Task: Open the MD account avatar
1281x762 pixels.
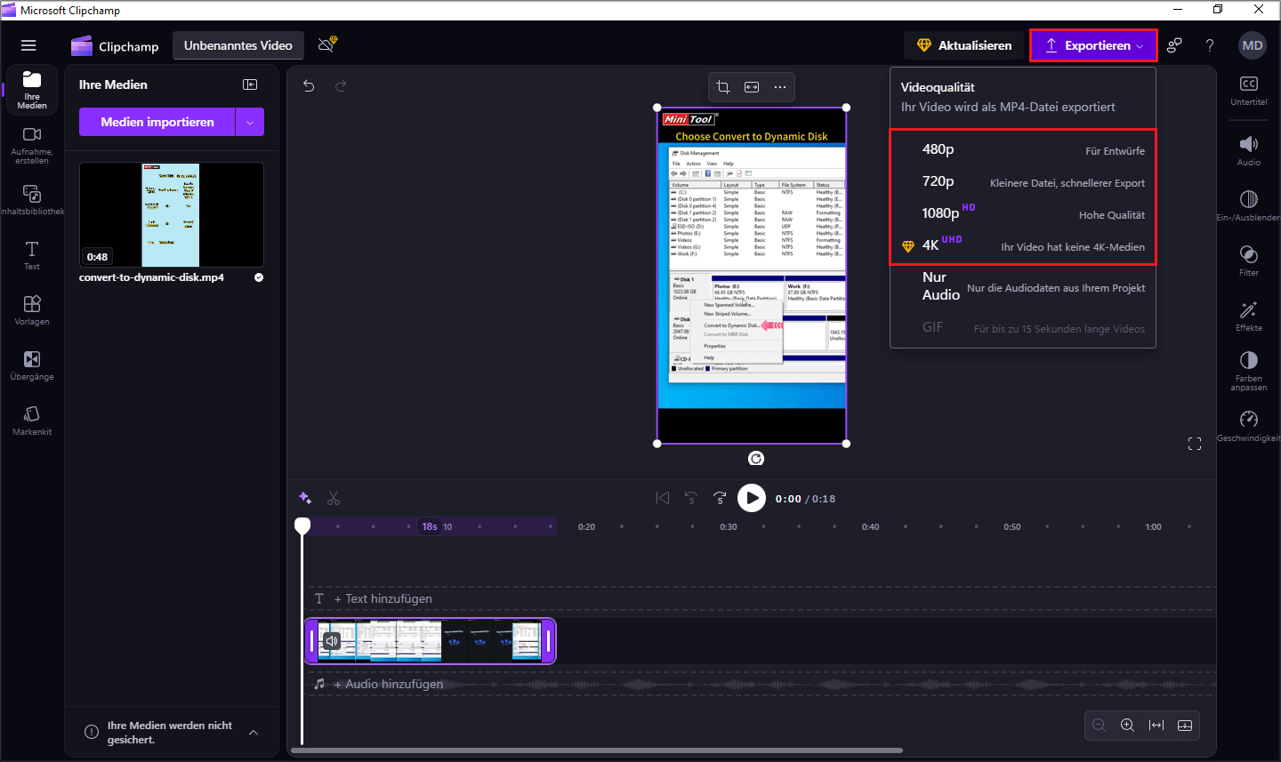Action: coord(1253,45)
